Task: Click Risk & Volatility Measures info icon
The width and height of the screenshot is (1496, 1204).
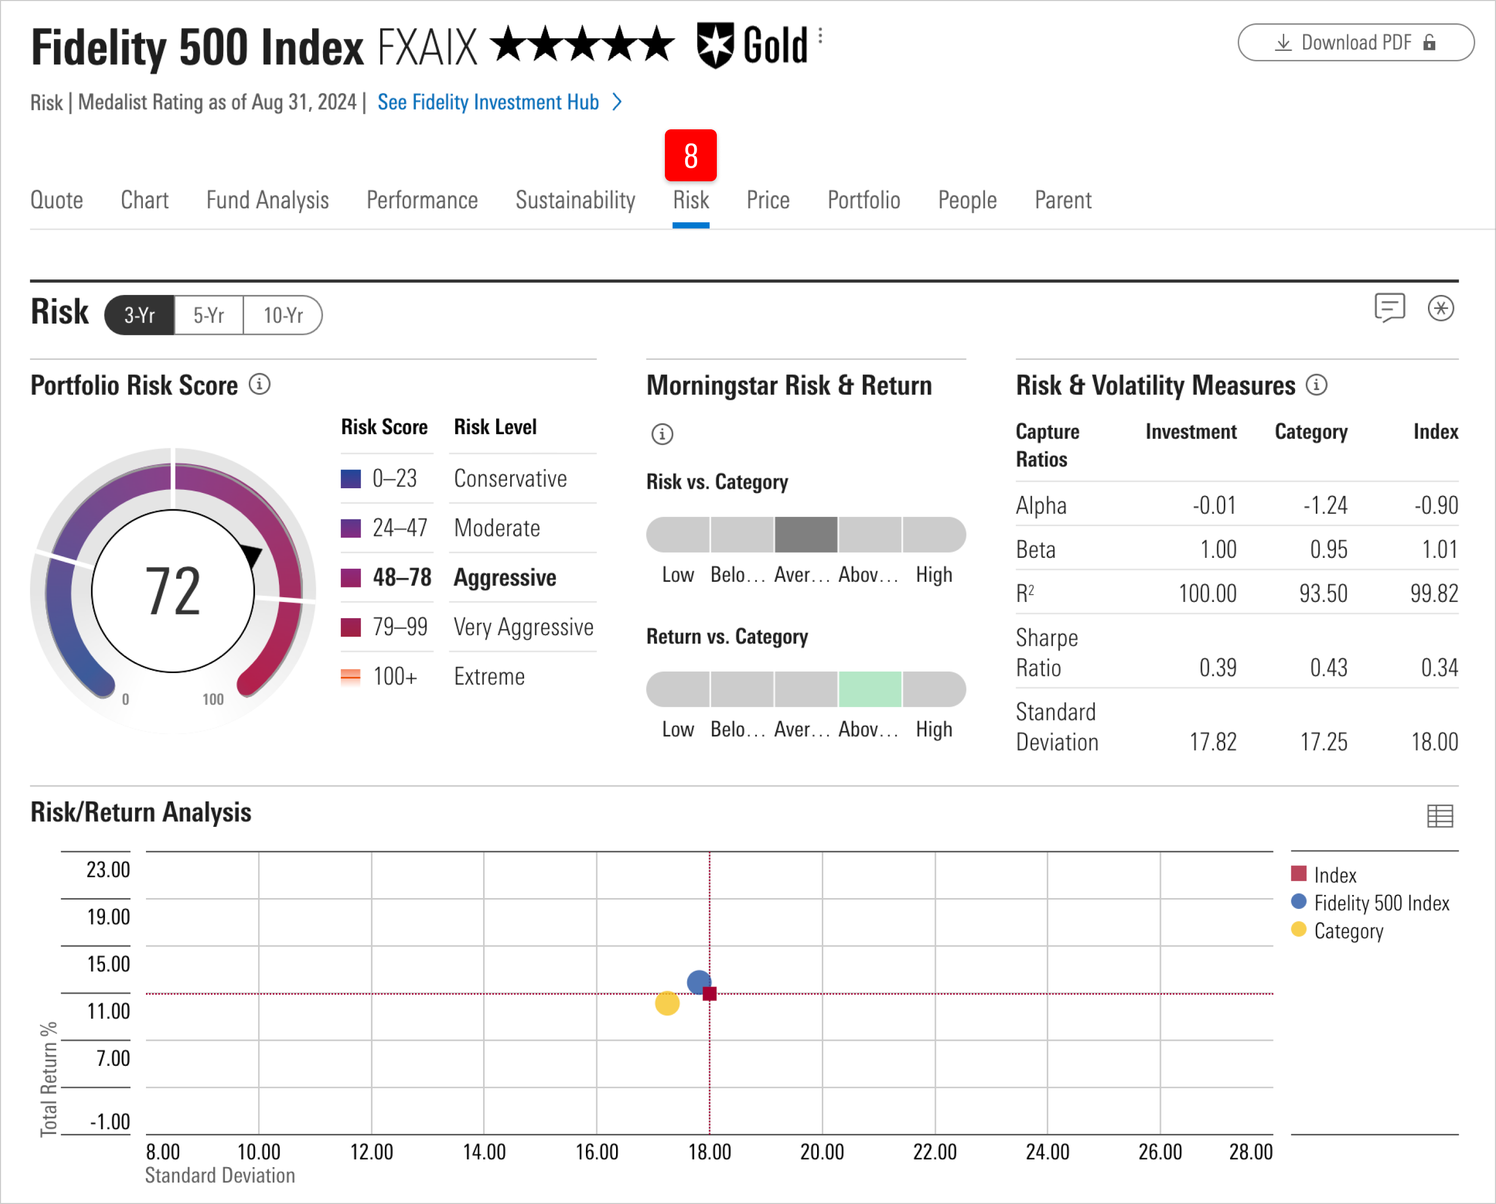Action: [1316, 384]
